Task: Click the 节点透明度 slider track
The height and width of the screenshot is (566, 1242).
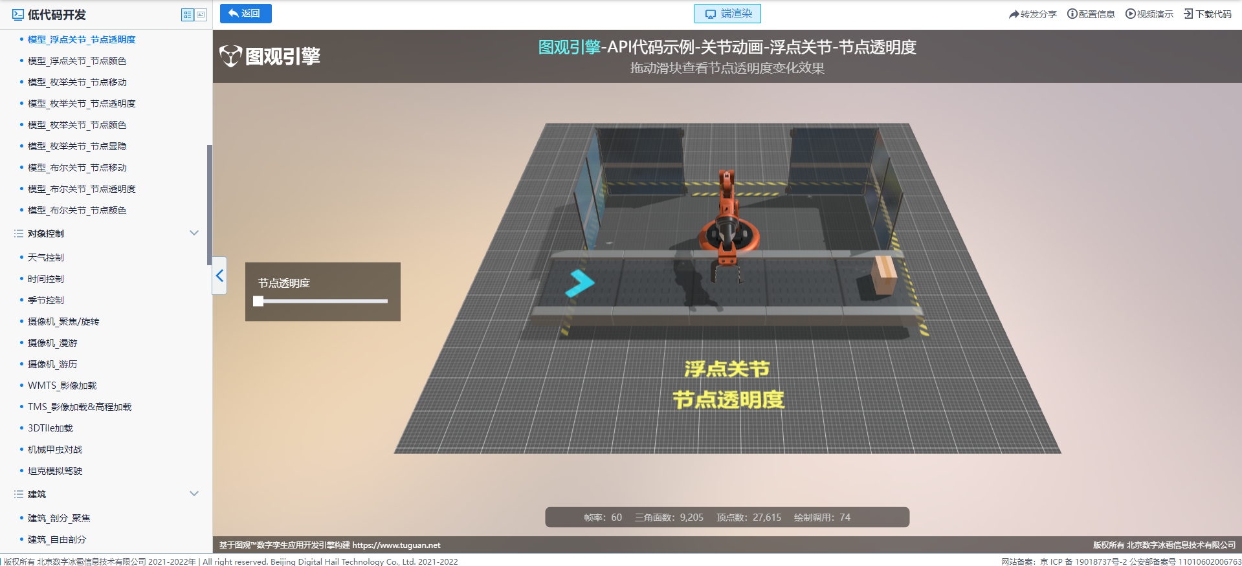Action: [x=323, y=301]
